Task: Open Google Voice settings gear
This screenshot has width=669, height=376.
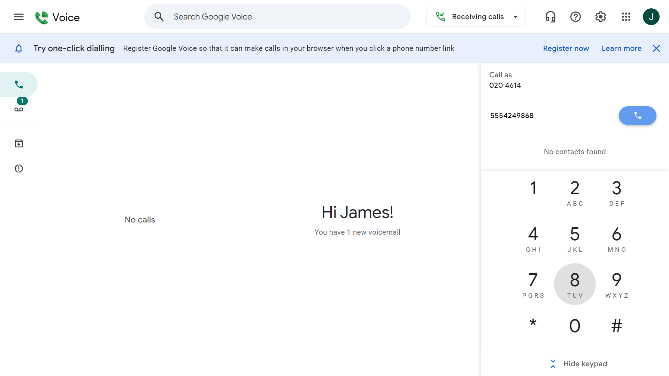Action: click(601, 16)
